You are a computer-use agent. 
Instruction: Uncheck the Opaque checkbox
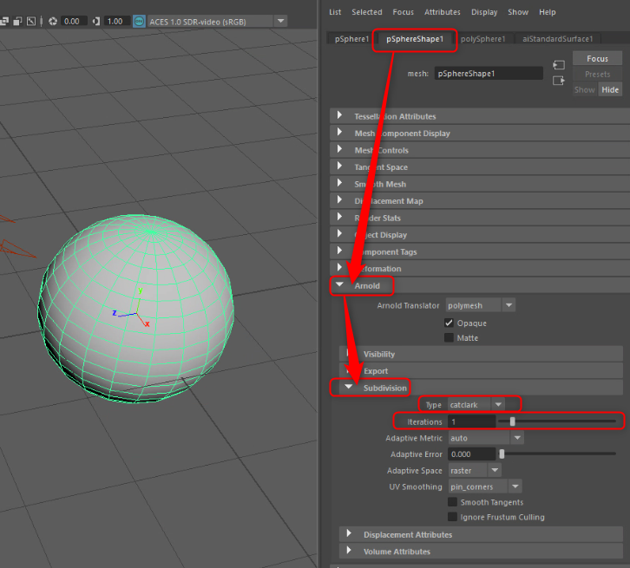449,323
